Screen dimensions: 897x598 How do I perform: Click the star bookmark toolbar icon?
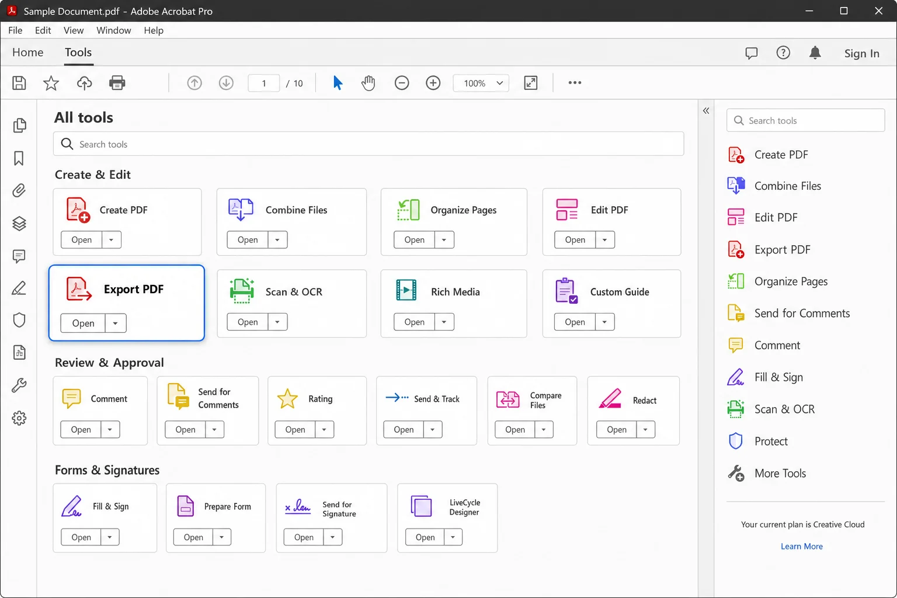[51, 83]
